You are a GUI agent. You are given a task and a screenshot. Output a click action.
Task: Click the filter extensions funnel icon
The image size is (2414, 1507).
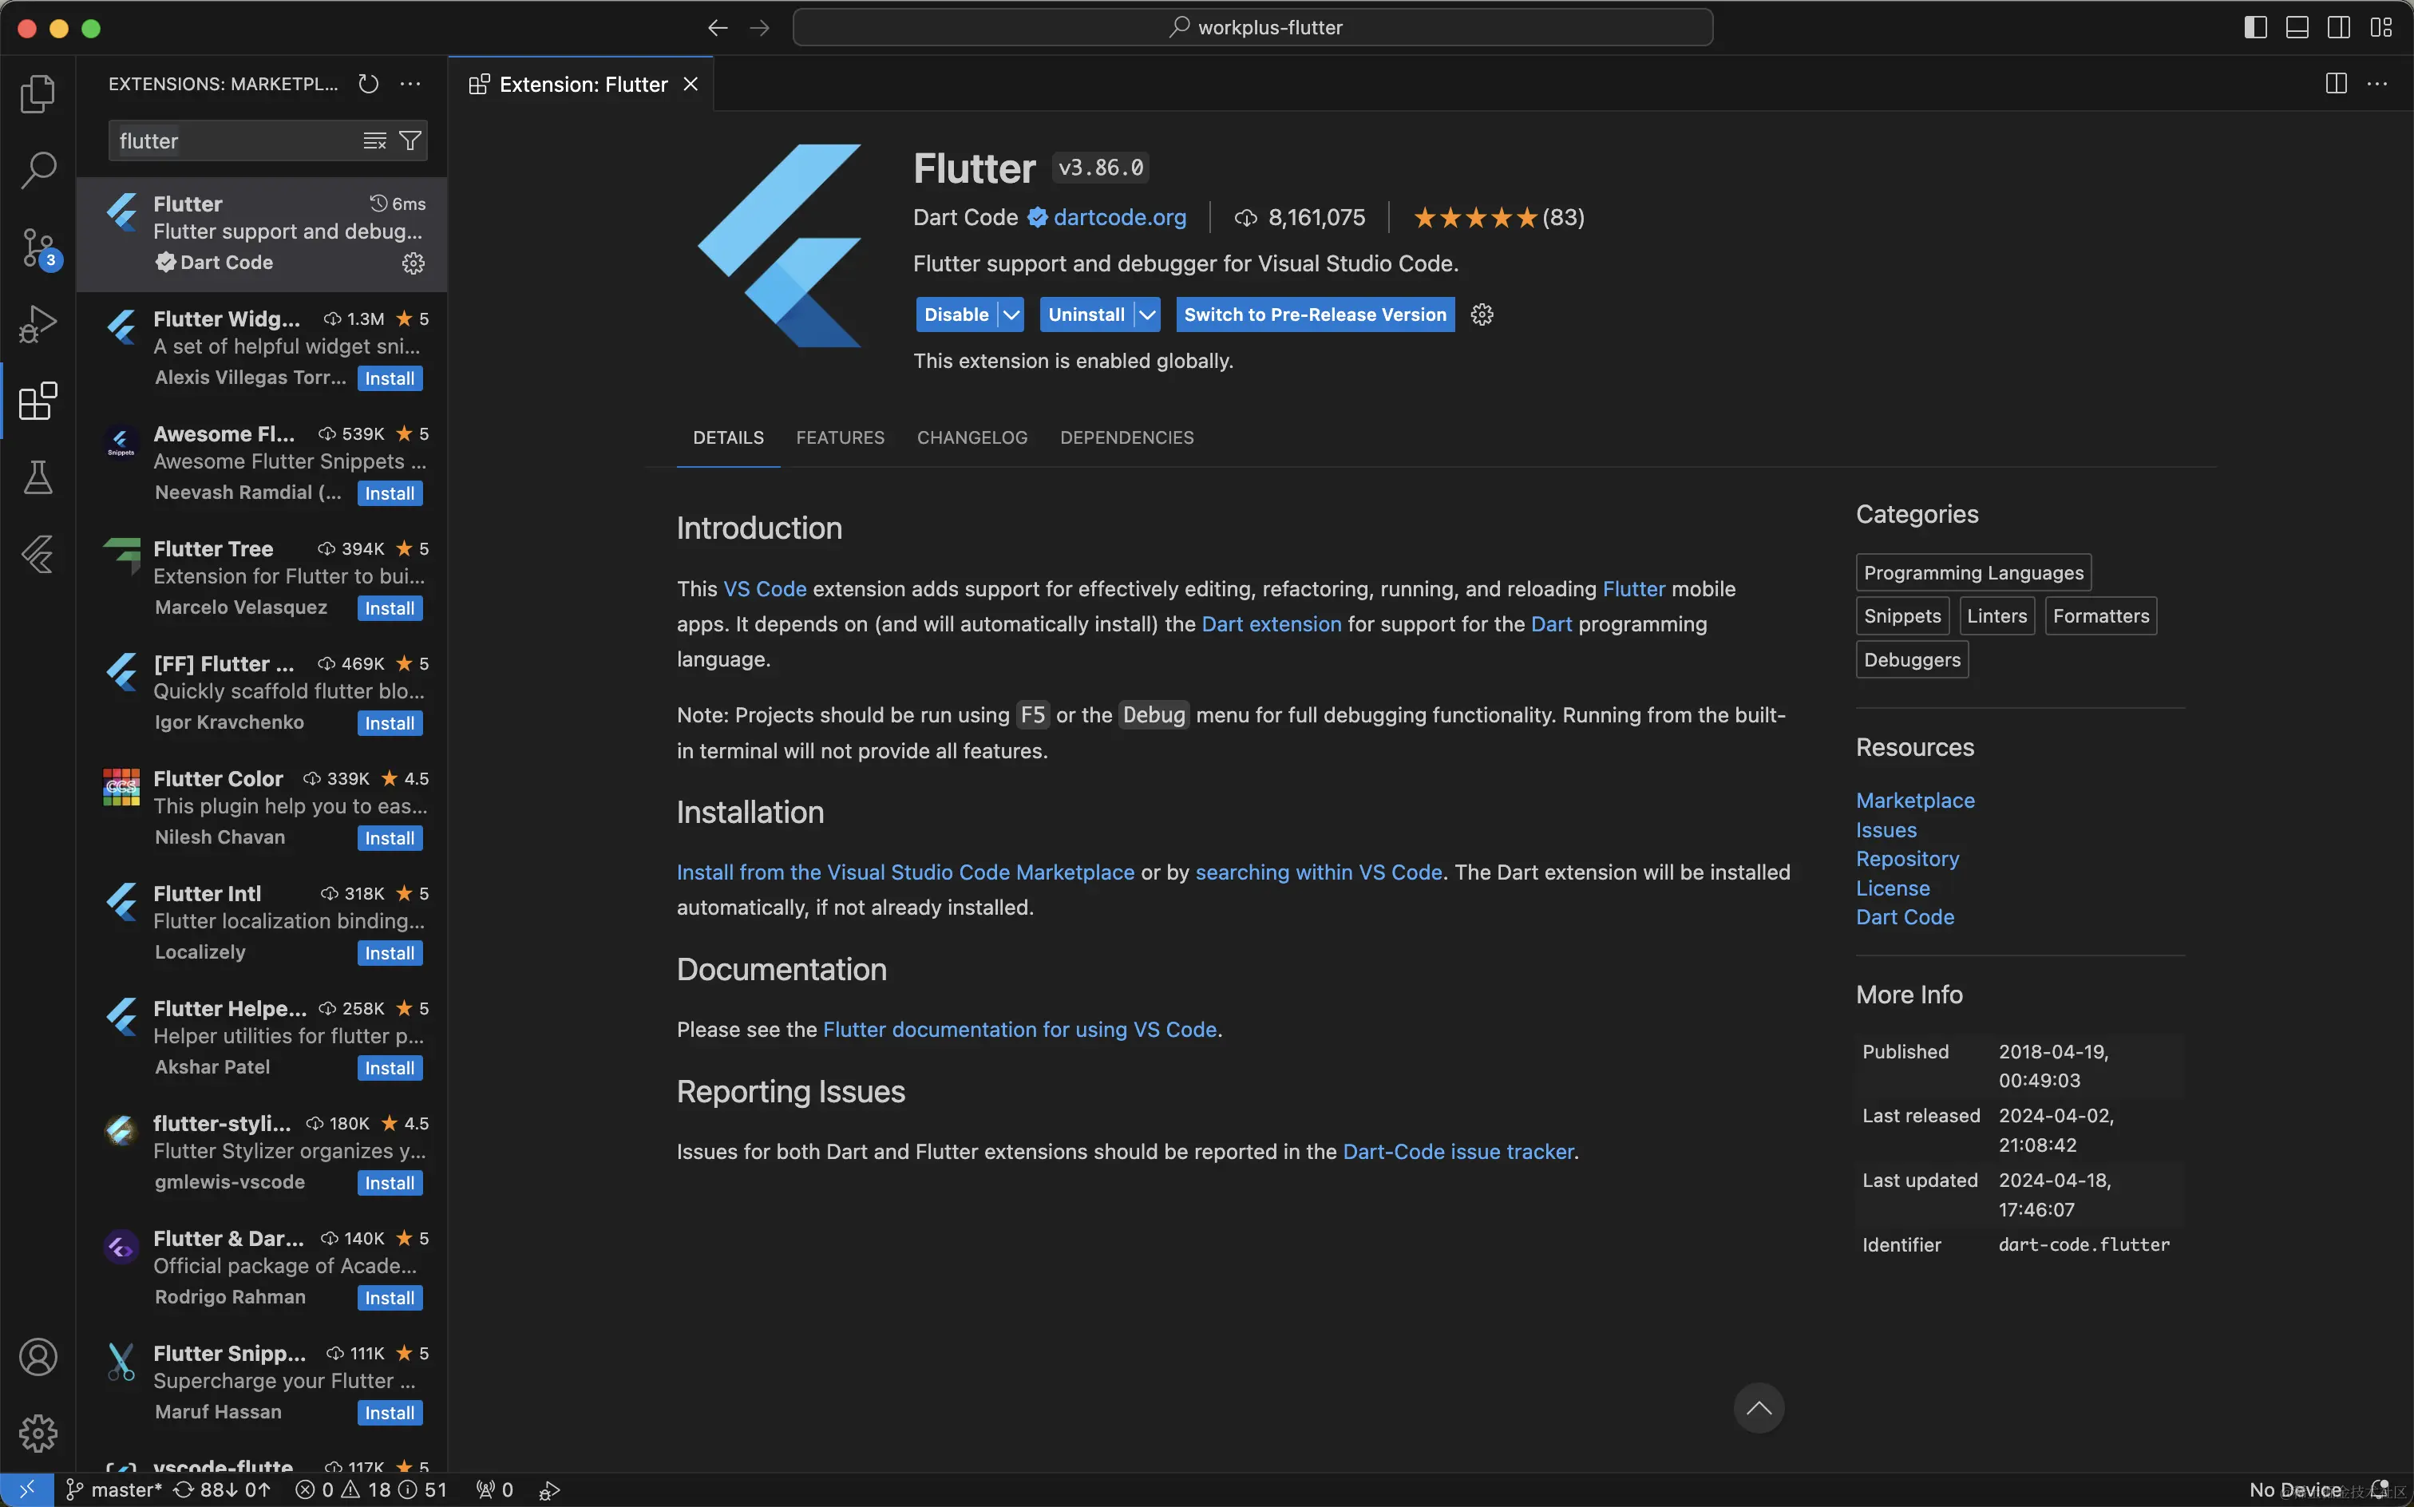[410, 140]
